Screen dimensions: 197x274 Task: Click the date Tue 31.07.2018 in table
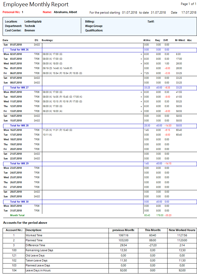13,211
